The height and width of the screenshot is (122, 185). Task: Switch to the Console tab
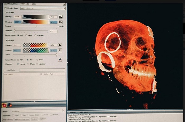click(x=72, y=112)
